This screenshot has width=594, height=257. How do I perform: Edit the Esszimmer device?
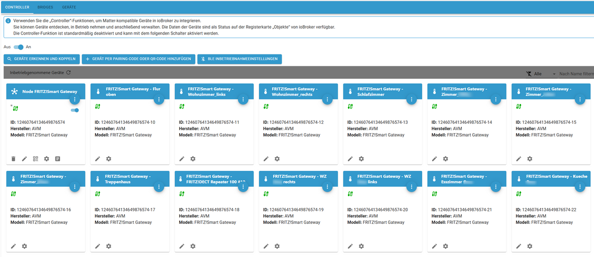[x=434, y=246]
